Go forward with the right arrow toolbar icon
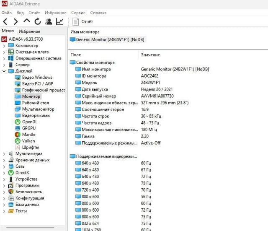 pyautogui.click(x=16, y=21)
